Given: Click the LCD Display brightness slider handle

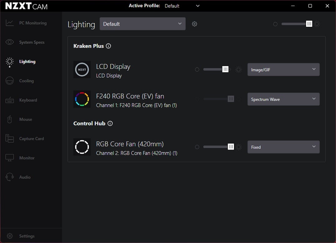Looking at the screenshot, I should click(225, 69).
